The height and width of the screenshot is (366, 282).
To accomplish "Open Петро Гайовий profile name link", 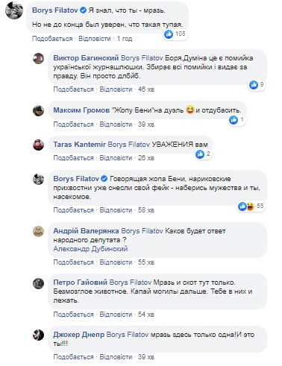I will pos(81,283).
